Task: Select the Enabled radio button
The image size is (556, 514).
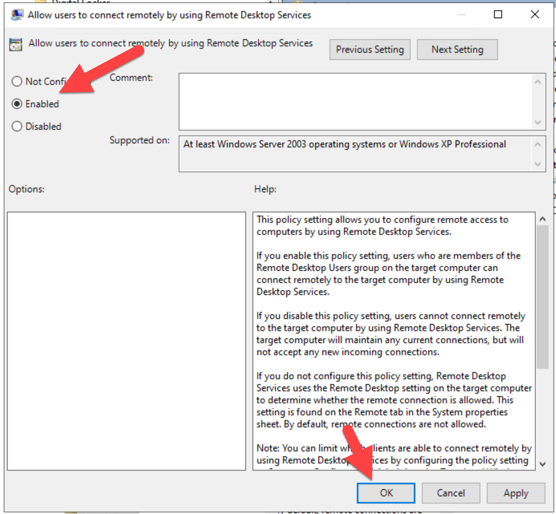Action: [17, 104]
